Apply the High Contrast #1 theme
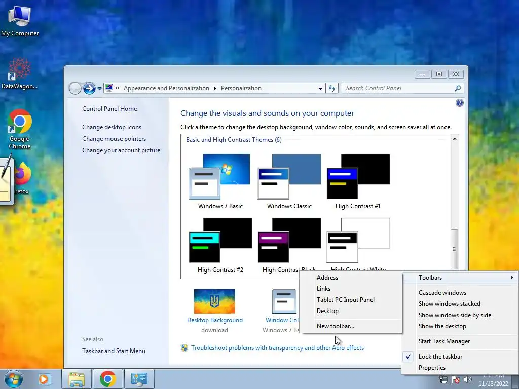This screenshot has height=389, width=519. pos(358,181)
